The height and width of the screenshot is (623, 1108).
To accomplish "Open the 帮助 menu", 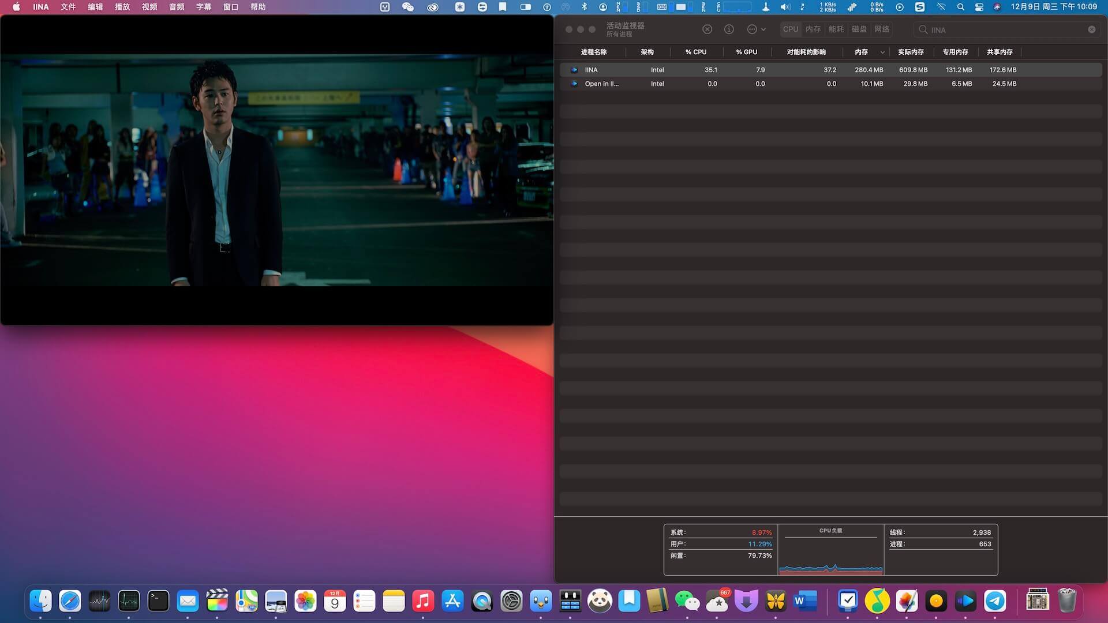I will click(258, 7).
